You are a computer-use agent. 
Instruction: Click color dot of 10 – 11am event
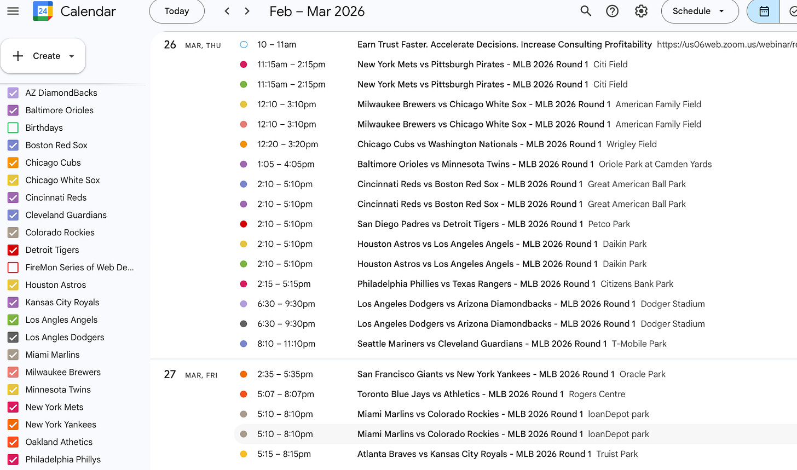pyautogui.click(x=244, y=44)
